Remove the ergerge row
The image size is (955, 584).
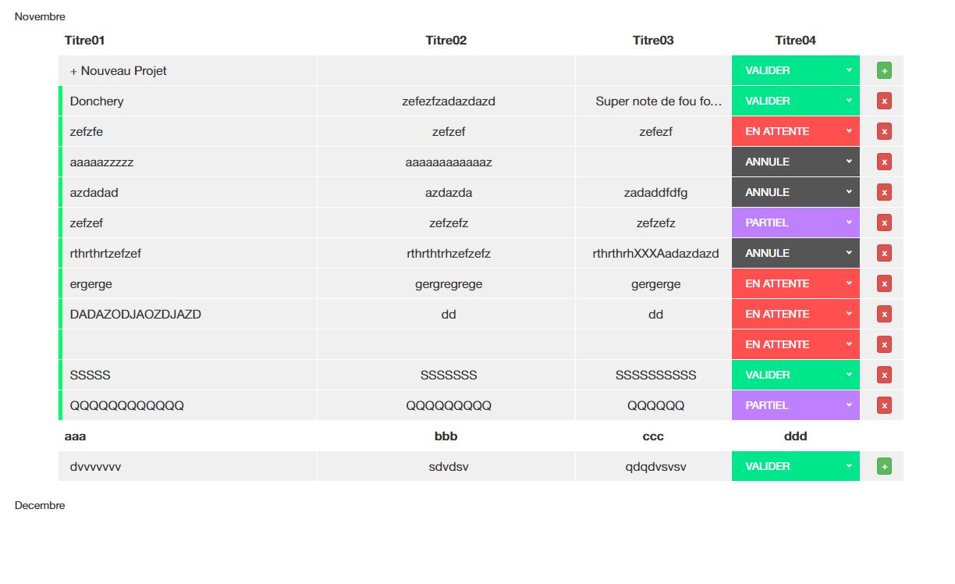coord(883,283)
